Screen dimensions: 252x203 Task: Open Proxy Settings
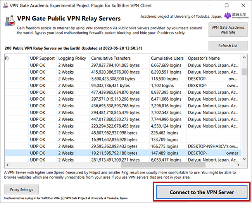[22, 189]
